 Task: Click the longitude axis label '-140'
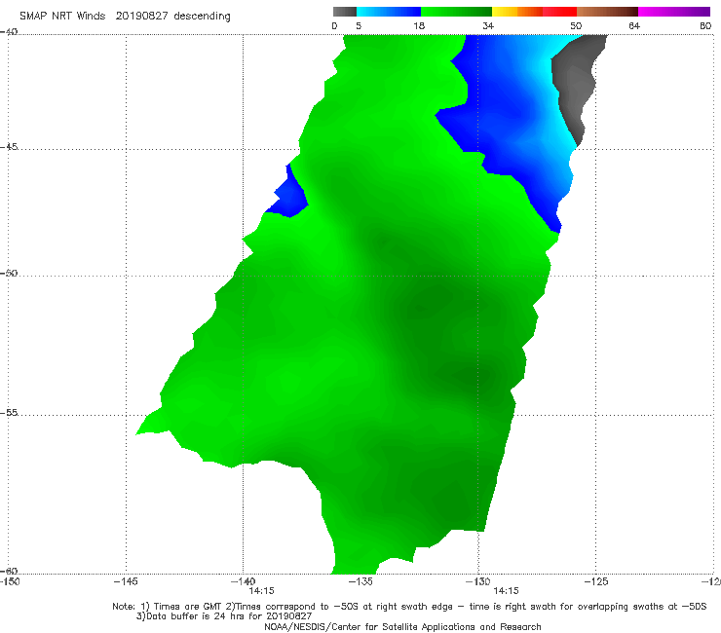pos(243,582)
